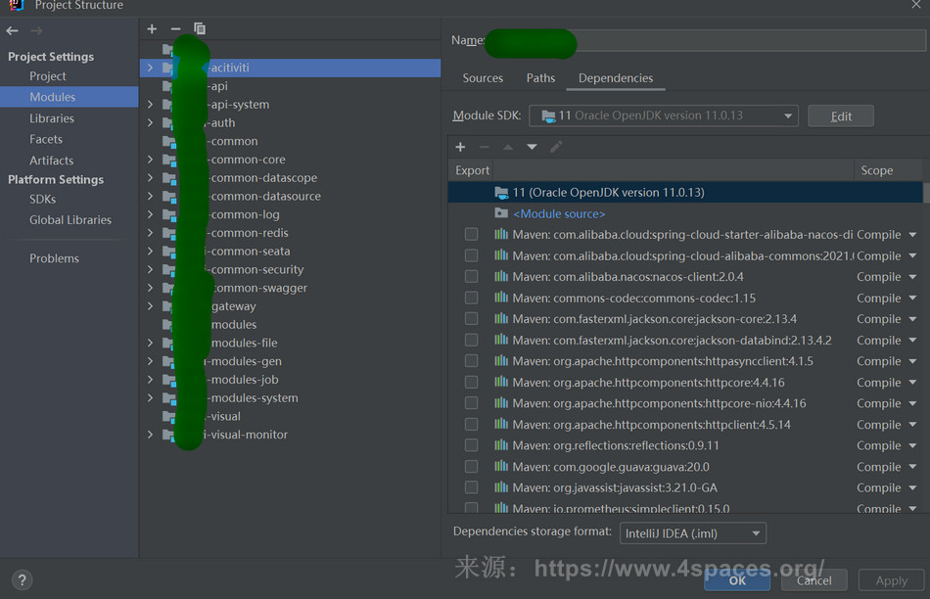This screenshot has width=930, height=599.
Task: Open Dependencies storage format dropdown
Action: [x=693, y=533]
